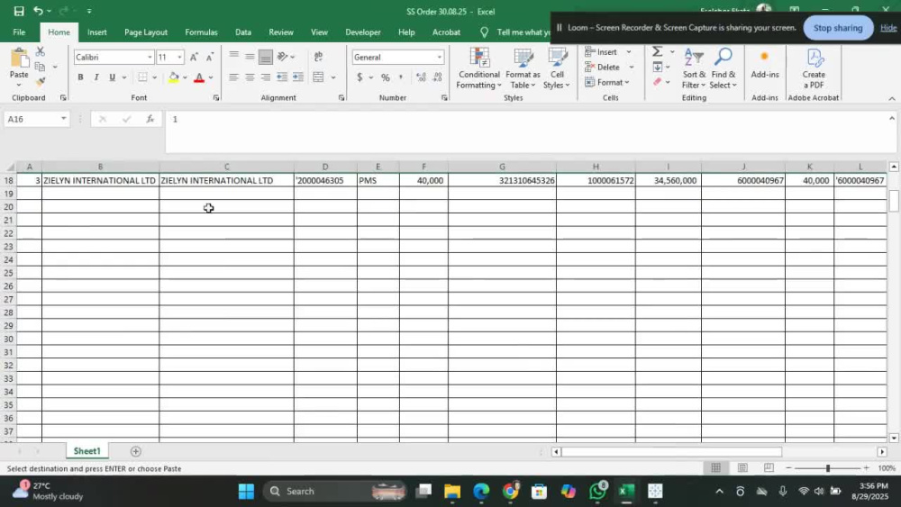The width and height of the screenshot is (901, 507).
Task: Click the Orientation text angle icon
Action: pyautogui.click(x=283, y=56)
